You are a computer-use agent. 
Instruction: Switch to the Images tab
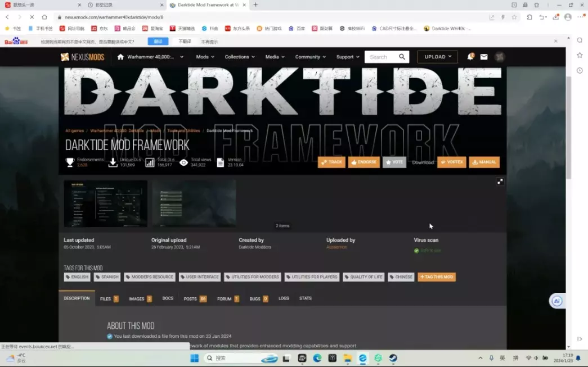140,299
